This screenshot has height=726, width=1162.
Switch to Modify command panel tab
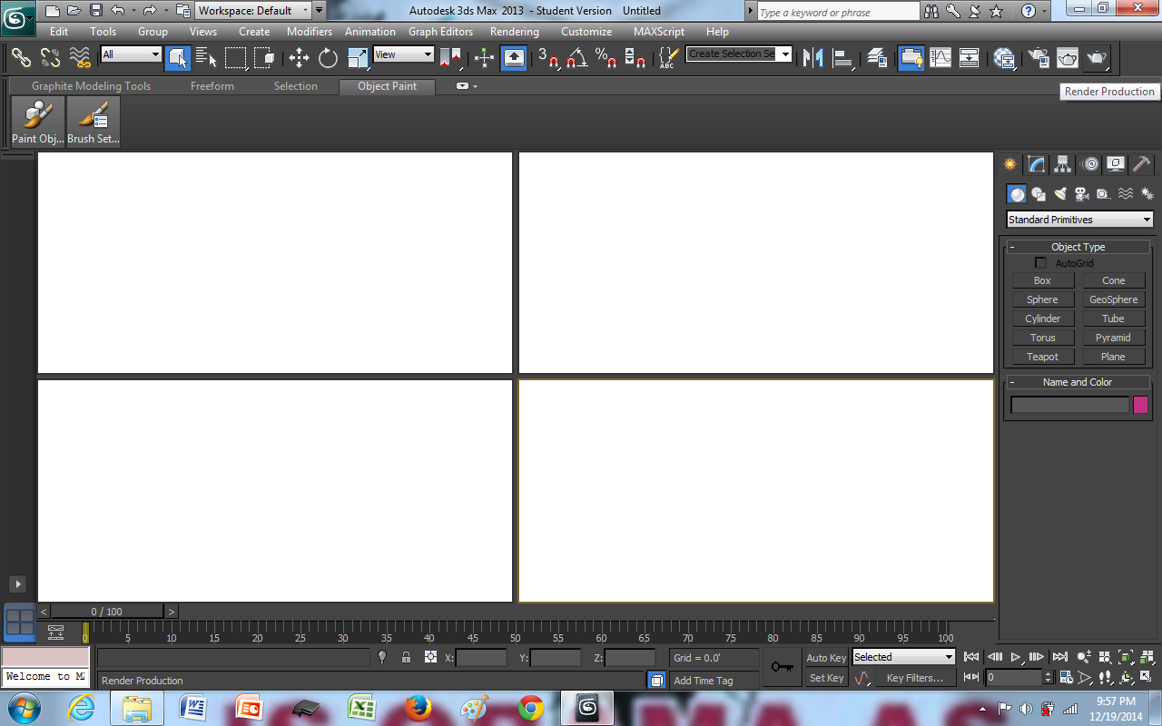1036,164
